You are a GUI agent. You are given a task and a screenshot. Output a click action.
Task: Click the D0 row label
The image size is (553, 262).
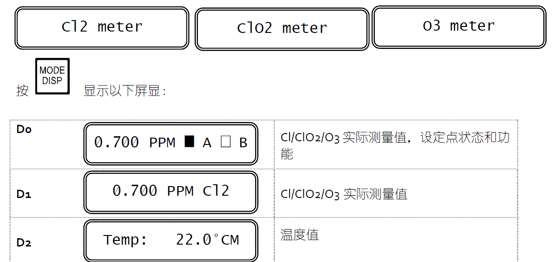click(24, 130)
